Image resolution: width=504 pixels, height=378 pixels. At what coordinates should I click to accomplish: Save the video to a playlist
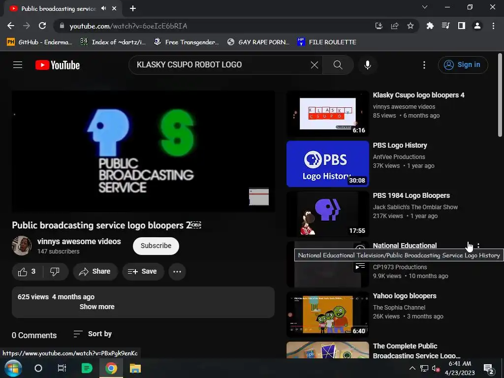coord(142,272)
